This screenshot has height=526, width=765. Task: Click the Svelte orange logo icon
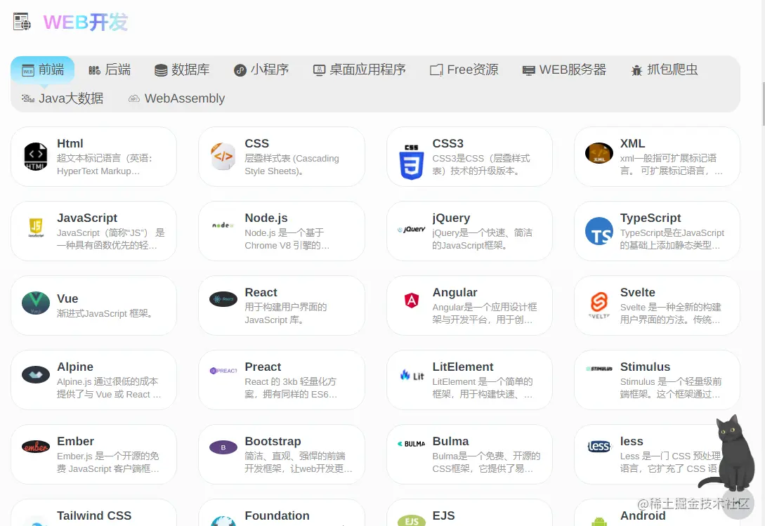599,305
